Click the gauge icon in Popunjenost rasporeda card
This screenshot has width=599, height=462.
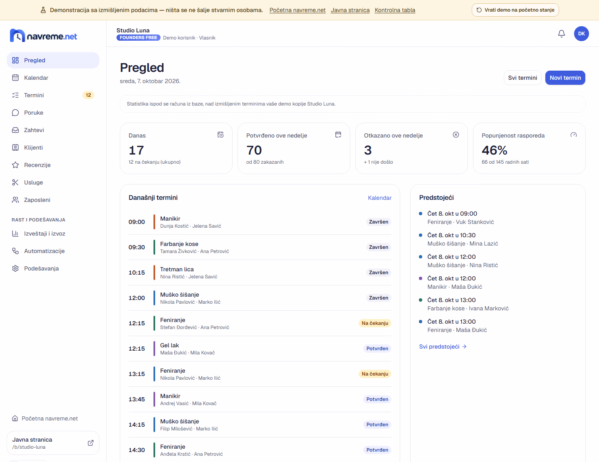[574, 135]
